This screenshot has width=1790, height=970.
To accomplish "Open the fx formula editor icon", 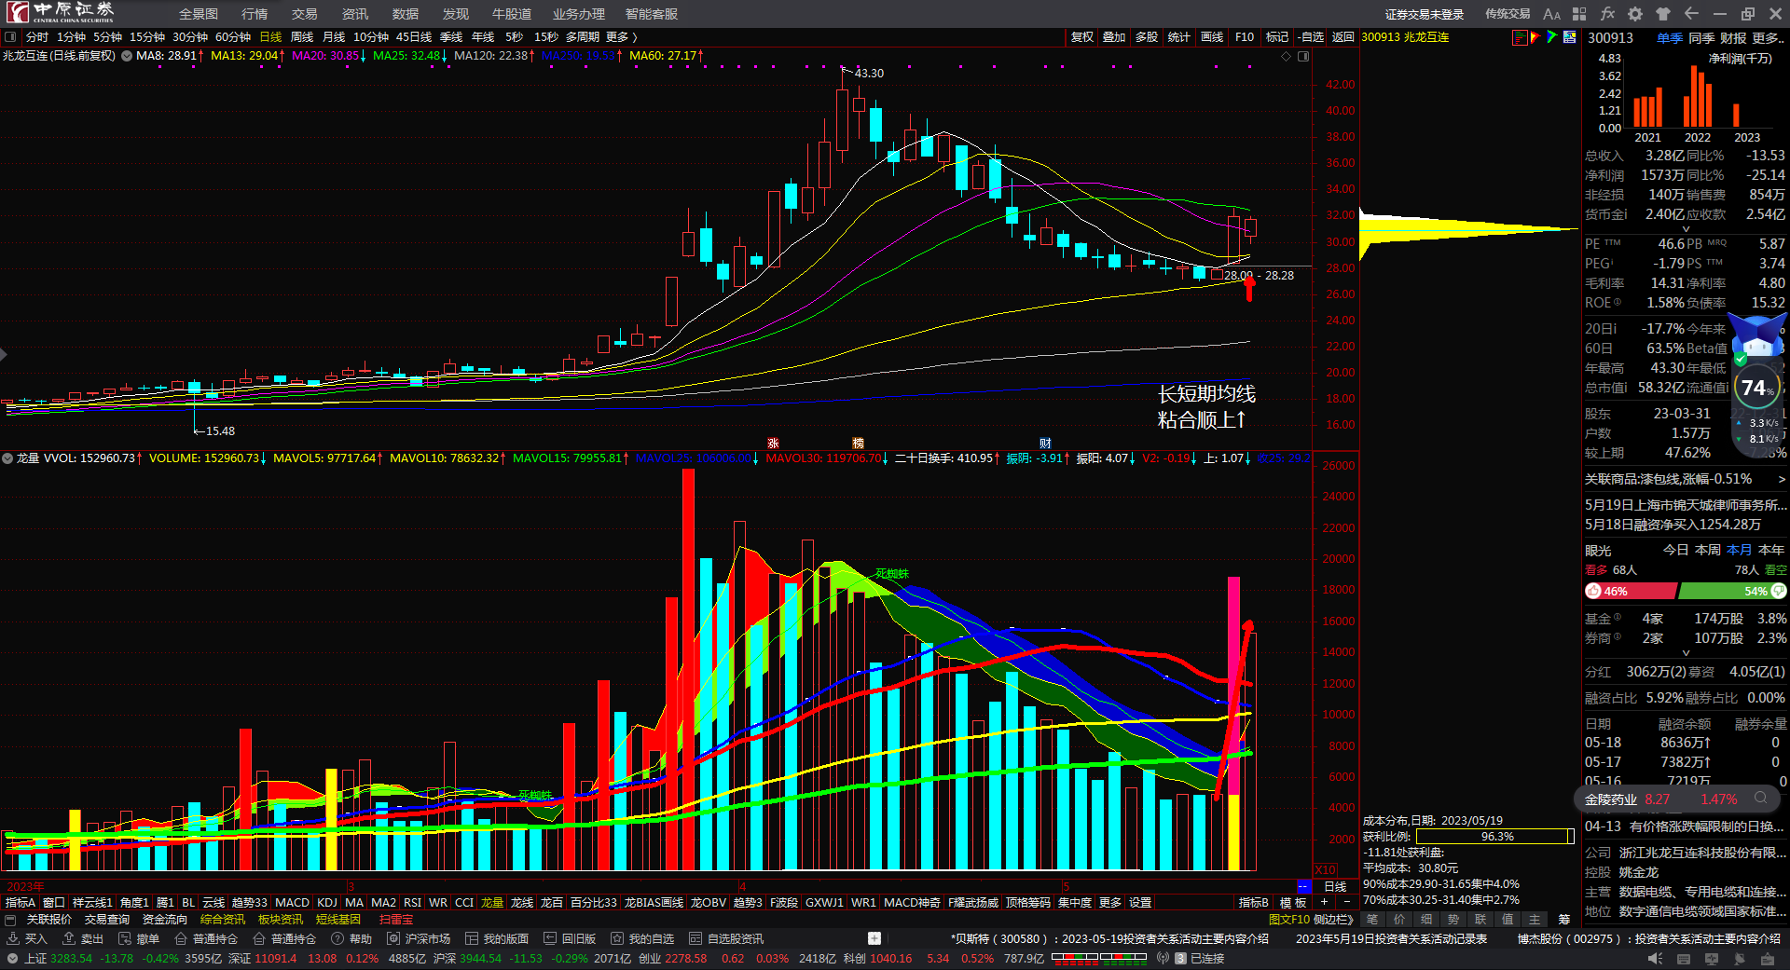I will tap(1607, 14).
